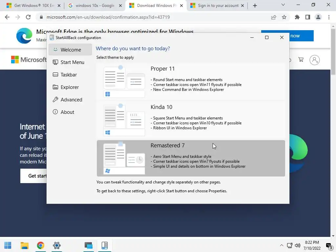This screenshot has width=336, height=252.
Task: Click the Remastered 7 theme preview thumbnail
Action: coord(124,158)
